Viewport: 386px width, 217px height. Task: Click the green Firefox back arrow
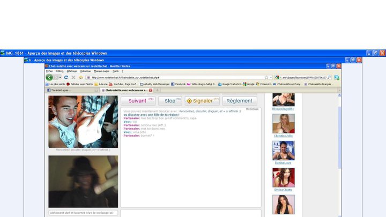click(x=49, y=77)
